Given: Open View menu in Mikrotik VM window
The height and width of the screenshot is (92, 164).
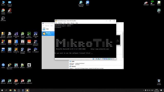Looking at the screenshot, I should [65, 23].
